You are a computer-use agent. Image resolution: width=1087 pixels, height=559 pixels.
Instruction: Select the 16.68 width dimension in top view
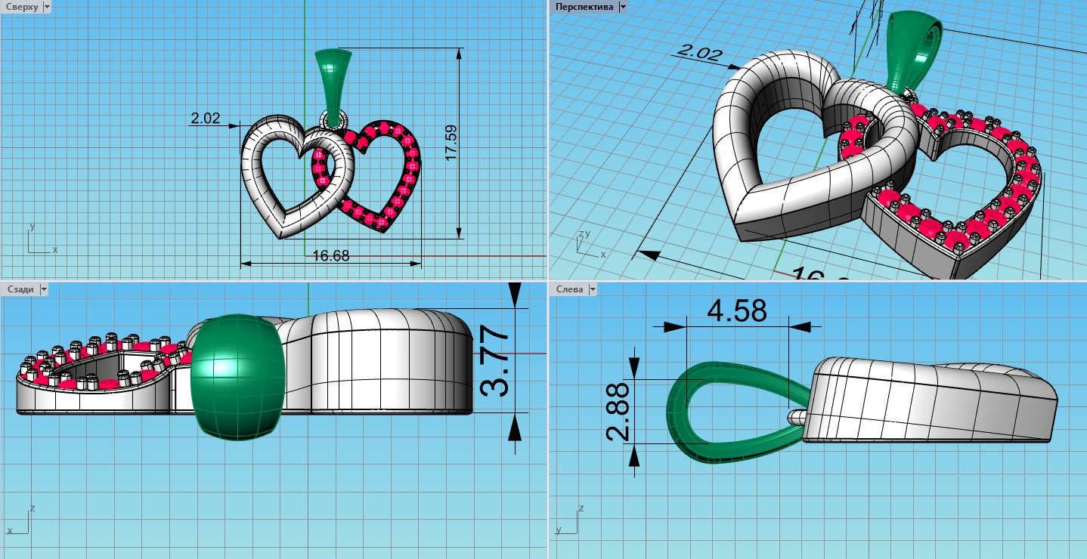pos(331,256)
